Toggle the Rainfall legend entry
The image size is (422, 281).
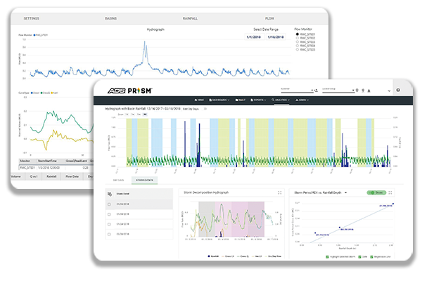213,256
